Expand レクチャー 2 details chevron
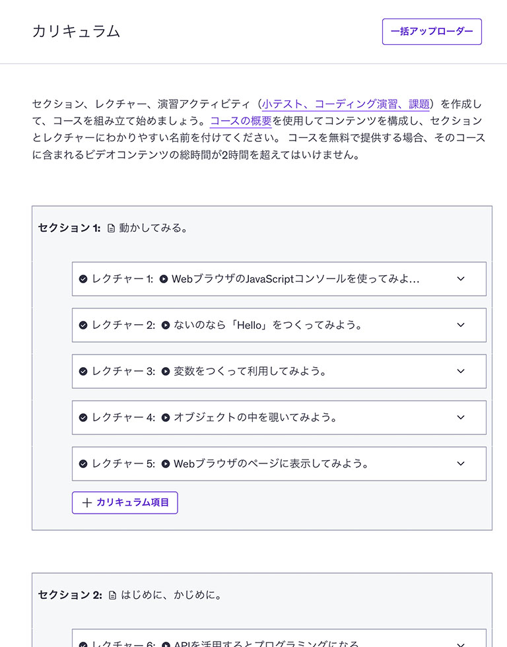Image resolution: width=507 pixels, height=647 pixels. pyautogui.click(x=461, y=325)
